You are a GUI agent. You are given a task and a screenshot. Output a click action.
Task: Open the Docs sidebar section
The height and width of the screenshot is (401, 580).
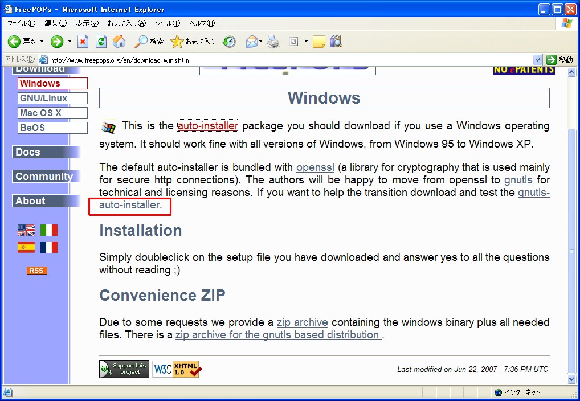(46, 152)
